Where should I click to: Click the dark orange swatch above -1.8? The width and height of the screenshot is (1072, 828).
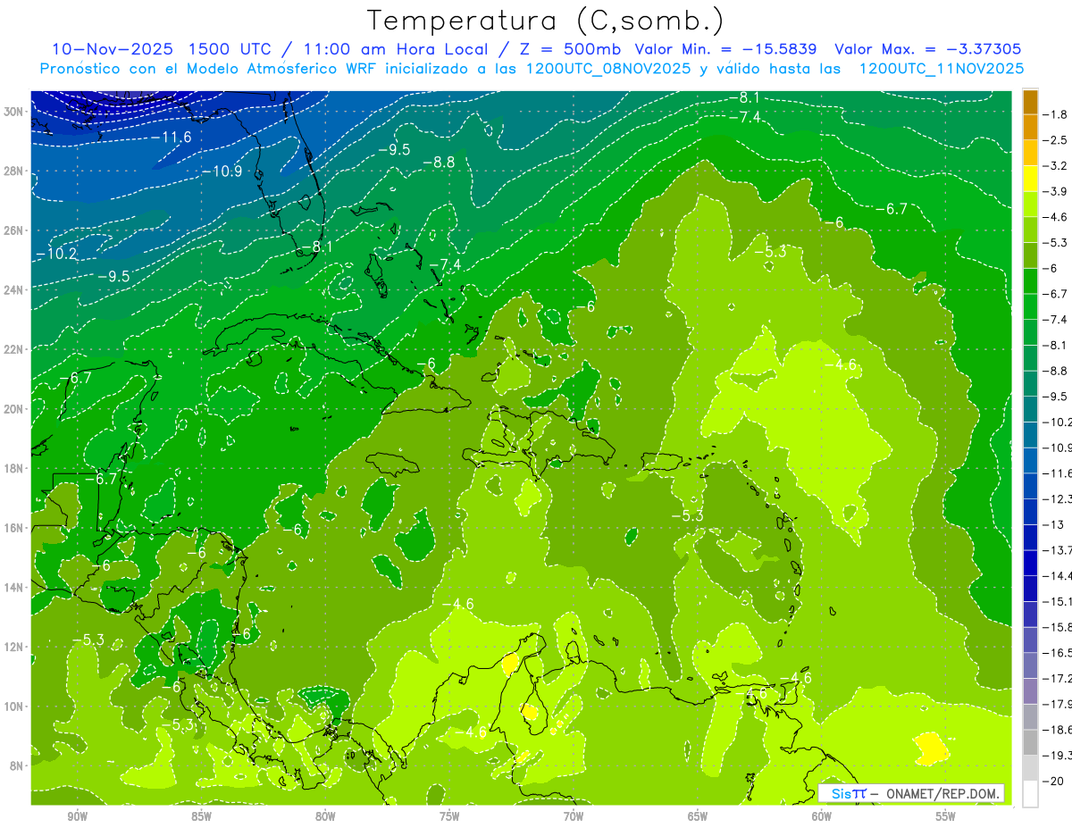[x=1030, y=102]
